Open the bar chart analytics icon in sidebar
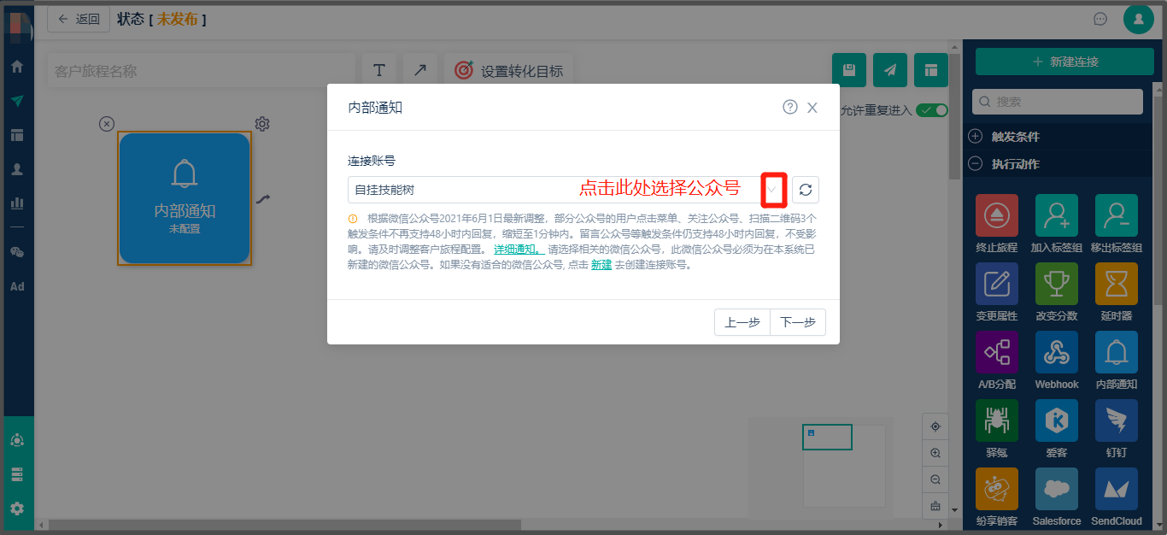Viewport: 1167px width, 535px height. 17,203
